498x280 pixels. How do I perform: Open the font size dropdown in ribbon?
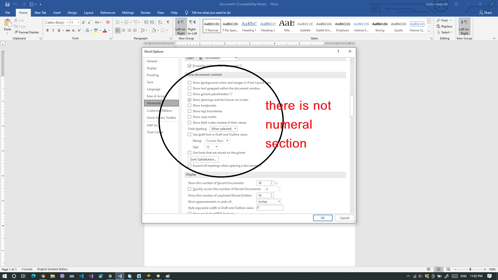click(78, 22)
